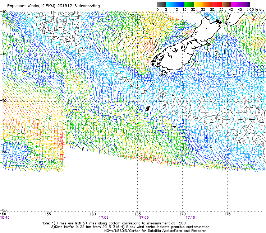Click the magenta 40-45 knots legend segment
Screen dimensions: 266x233
[x=236, y=4]
